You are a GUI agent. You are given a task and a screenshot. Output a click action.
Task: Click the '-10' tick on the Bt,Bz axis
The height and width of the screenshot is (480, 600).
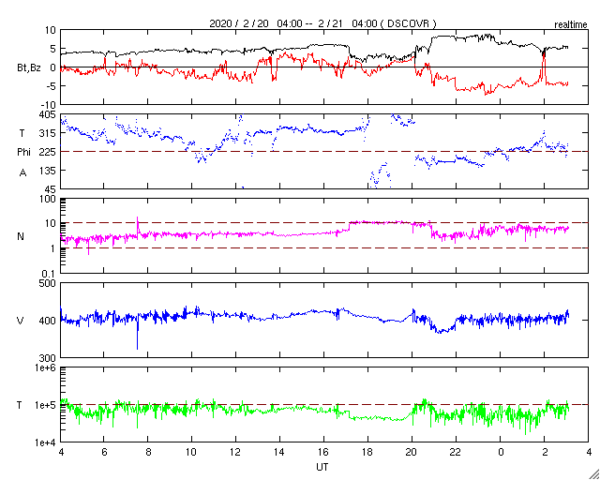[x=49, y=104]
